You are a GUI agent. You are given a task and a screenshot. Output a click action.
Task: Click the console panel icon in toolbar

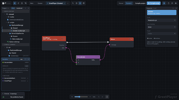pyautogui.click(x=84, y=3)
